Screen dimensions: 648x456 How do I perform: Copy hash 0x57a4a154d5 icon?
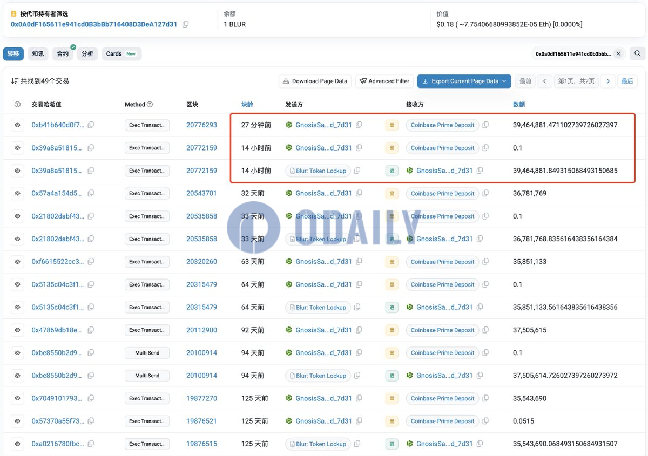click(x=91, y=193)
